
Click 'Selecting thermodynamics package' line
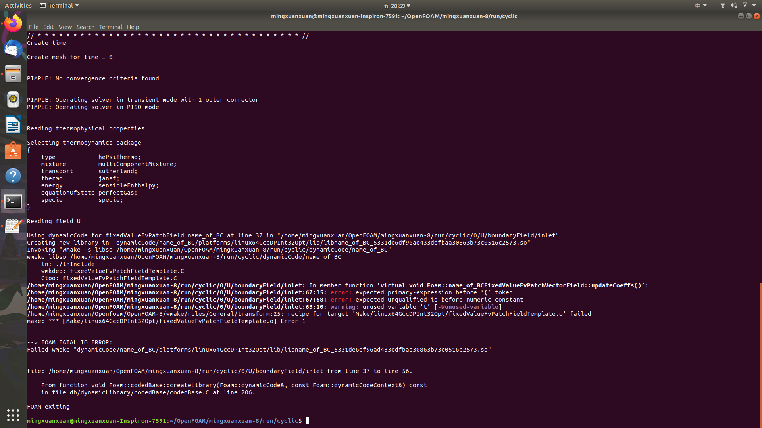click(x=84, y=143)
